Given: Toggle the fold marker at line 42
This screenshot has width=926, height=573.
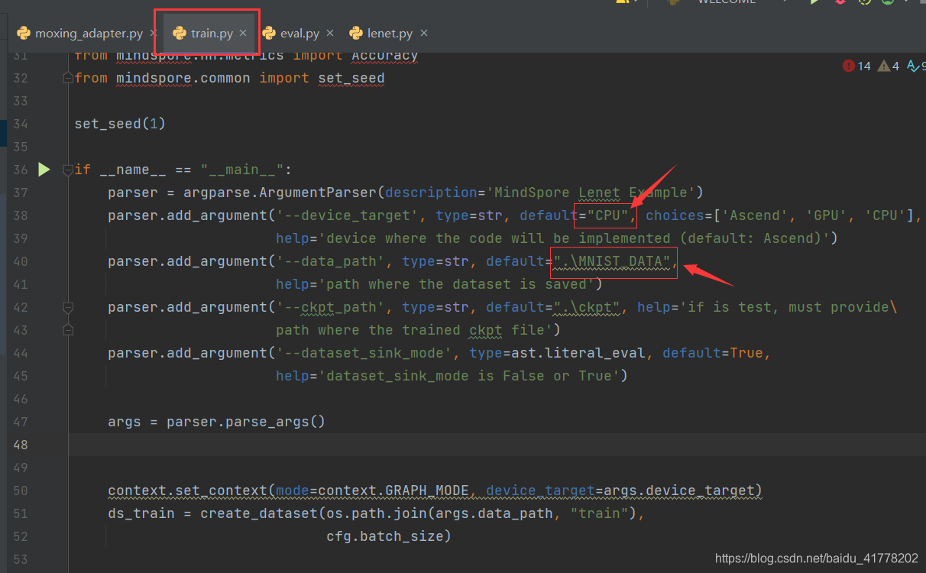Looking at the screenshot, I should [x=68, y=306].
